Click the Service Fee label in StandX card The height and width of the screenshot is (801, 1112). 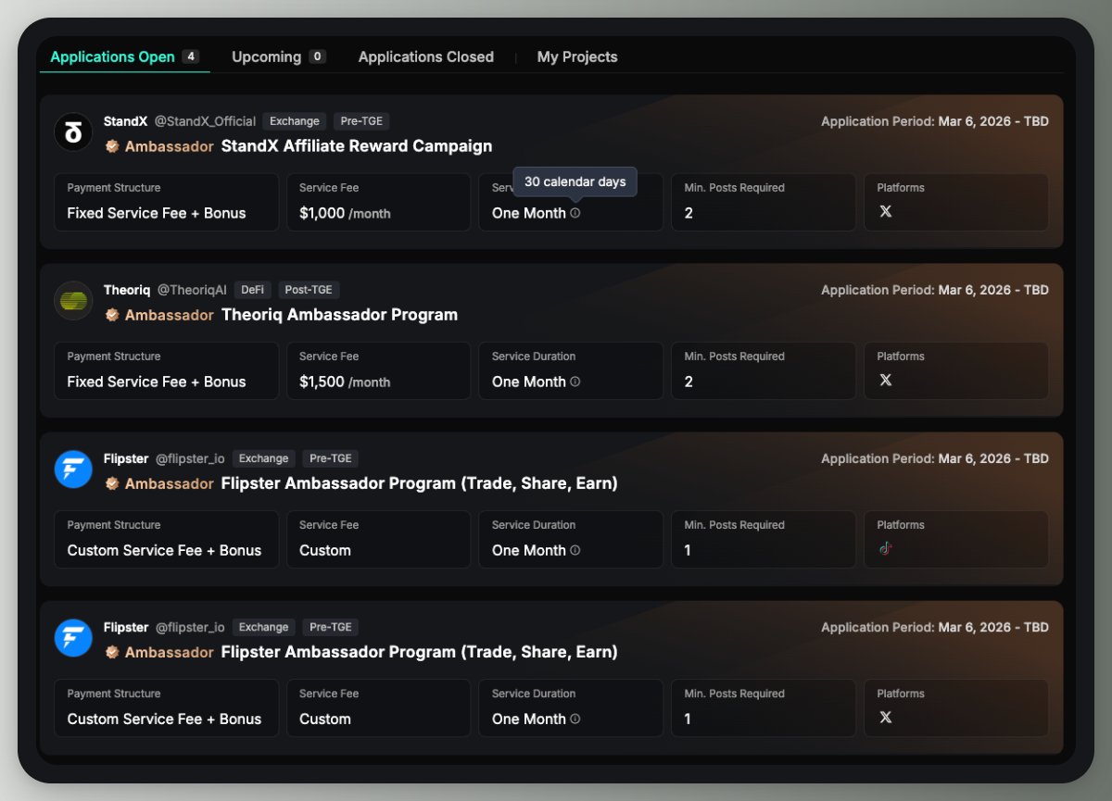click(x=329, y=188)
